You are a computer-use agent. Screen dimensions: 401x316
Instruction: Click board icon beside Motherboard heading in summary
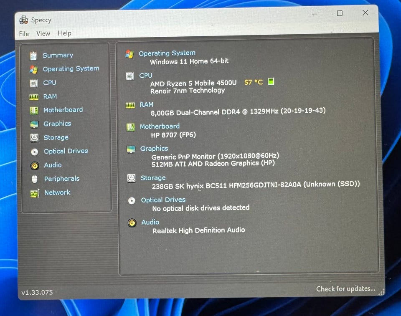click(x=130, y=127)
